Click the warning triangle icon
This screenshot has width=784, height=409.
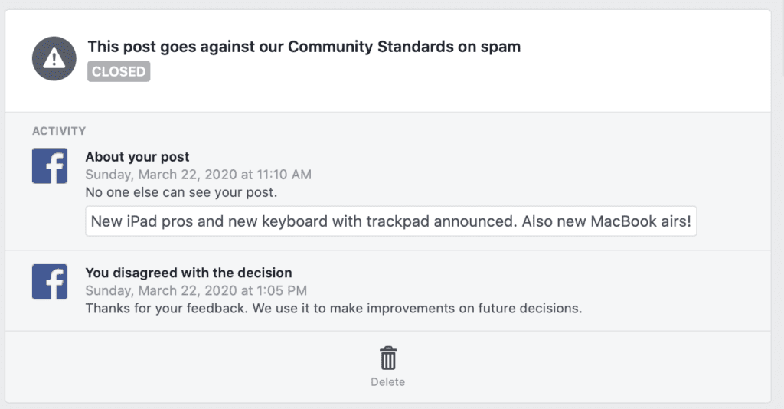tap(54, 58)
